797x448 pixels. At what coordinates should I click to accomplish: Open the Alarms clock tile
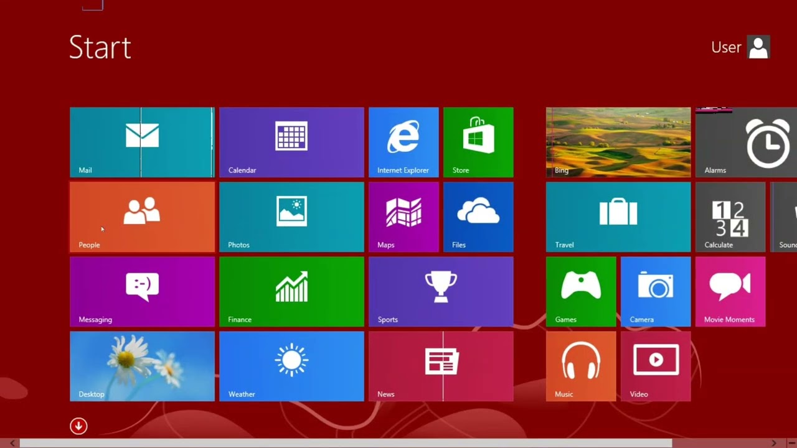click(x=746, y=142)
